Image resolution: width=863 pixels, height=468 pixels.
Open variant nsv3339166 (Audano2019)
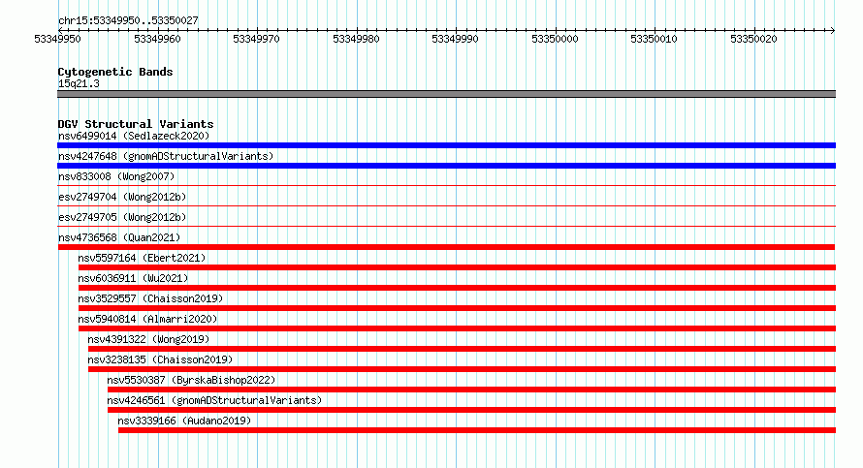coord(184,421)
